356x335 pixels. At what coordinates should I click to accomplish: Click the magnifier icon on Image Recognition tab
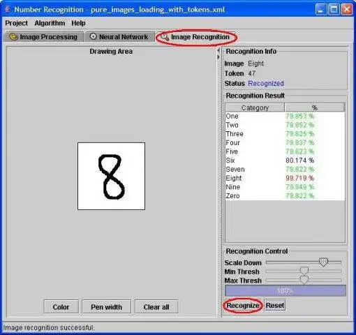click(x=165, y=37)
